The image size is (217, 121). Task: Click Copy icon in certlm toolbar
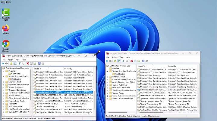click(23, 63)
